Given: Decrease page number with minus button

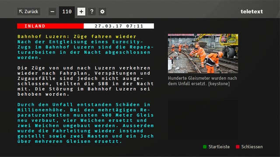Looking at the screenshot, I should pyautogui.click(x=52, y=12).
